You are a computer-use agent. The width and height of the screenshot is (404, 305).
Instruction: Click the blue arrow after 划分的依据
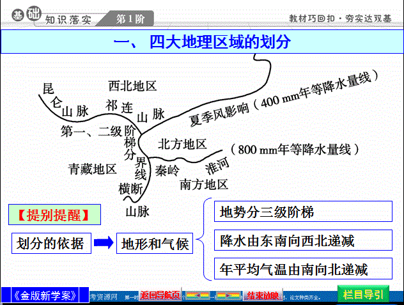103,243
